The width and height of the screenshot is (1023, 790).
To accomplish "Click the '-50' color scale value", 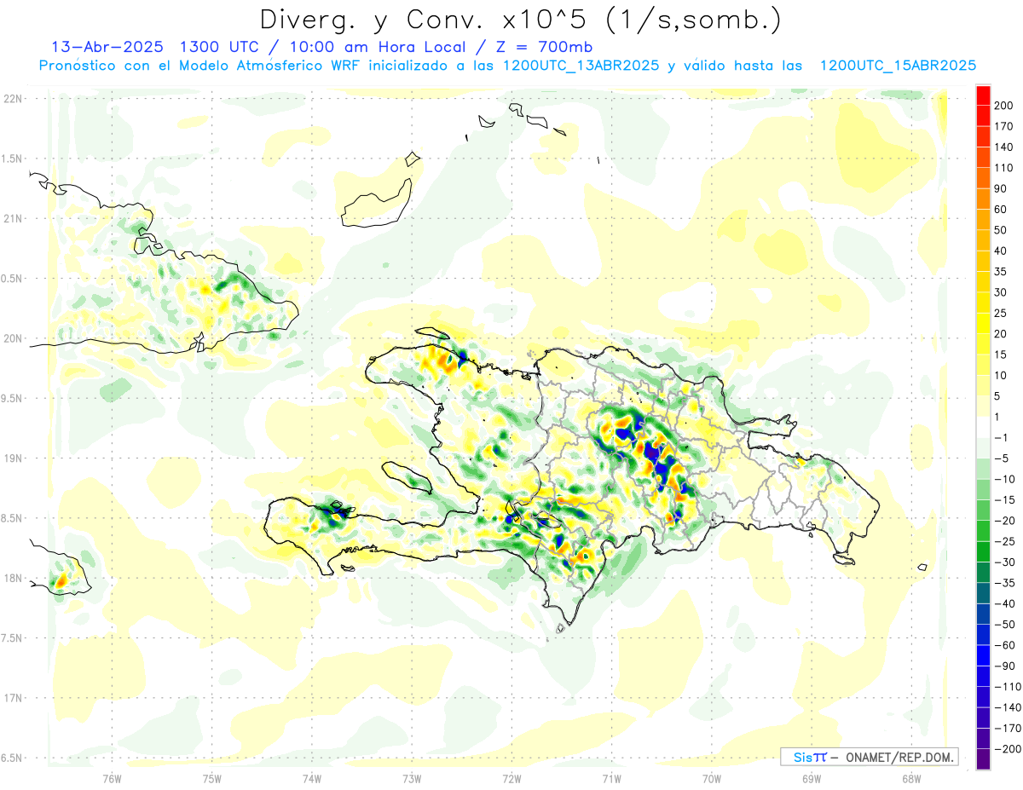I will 1005,625.
